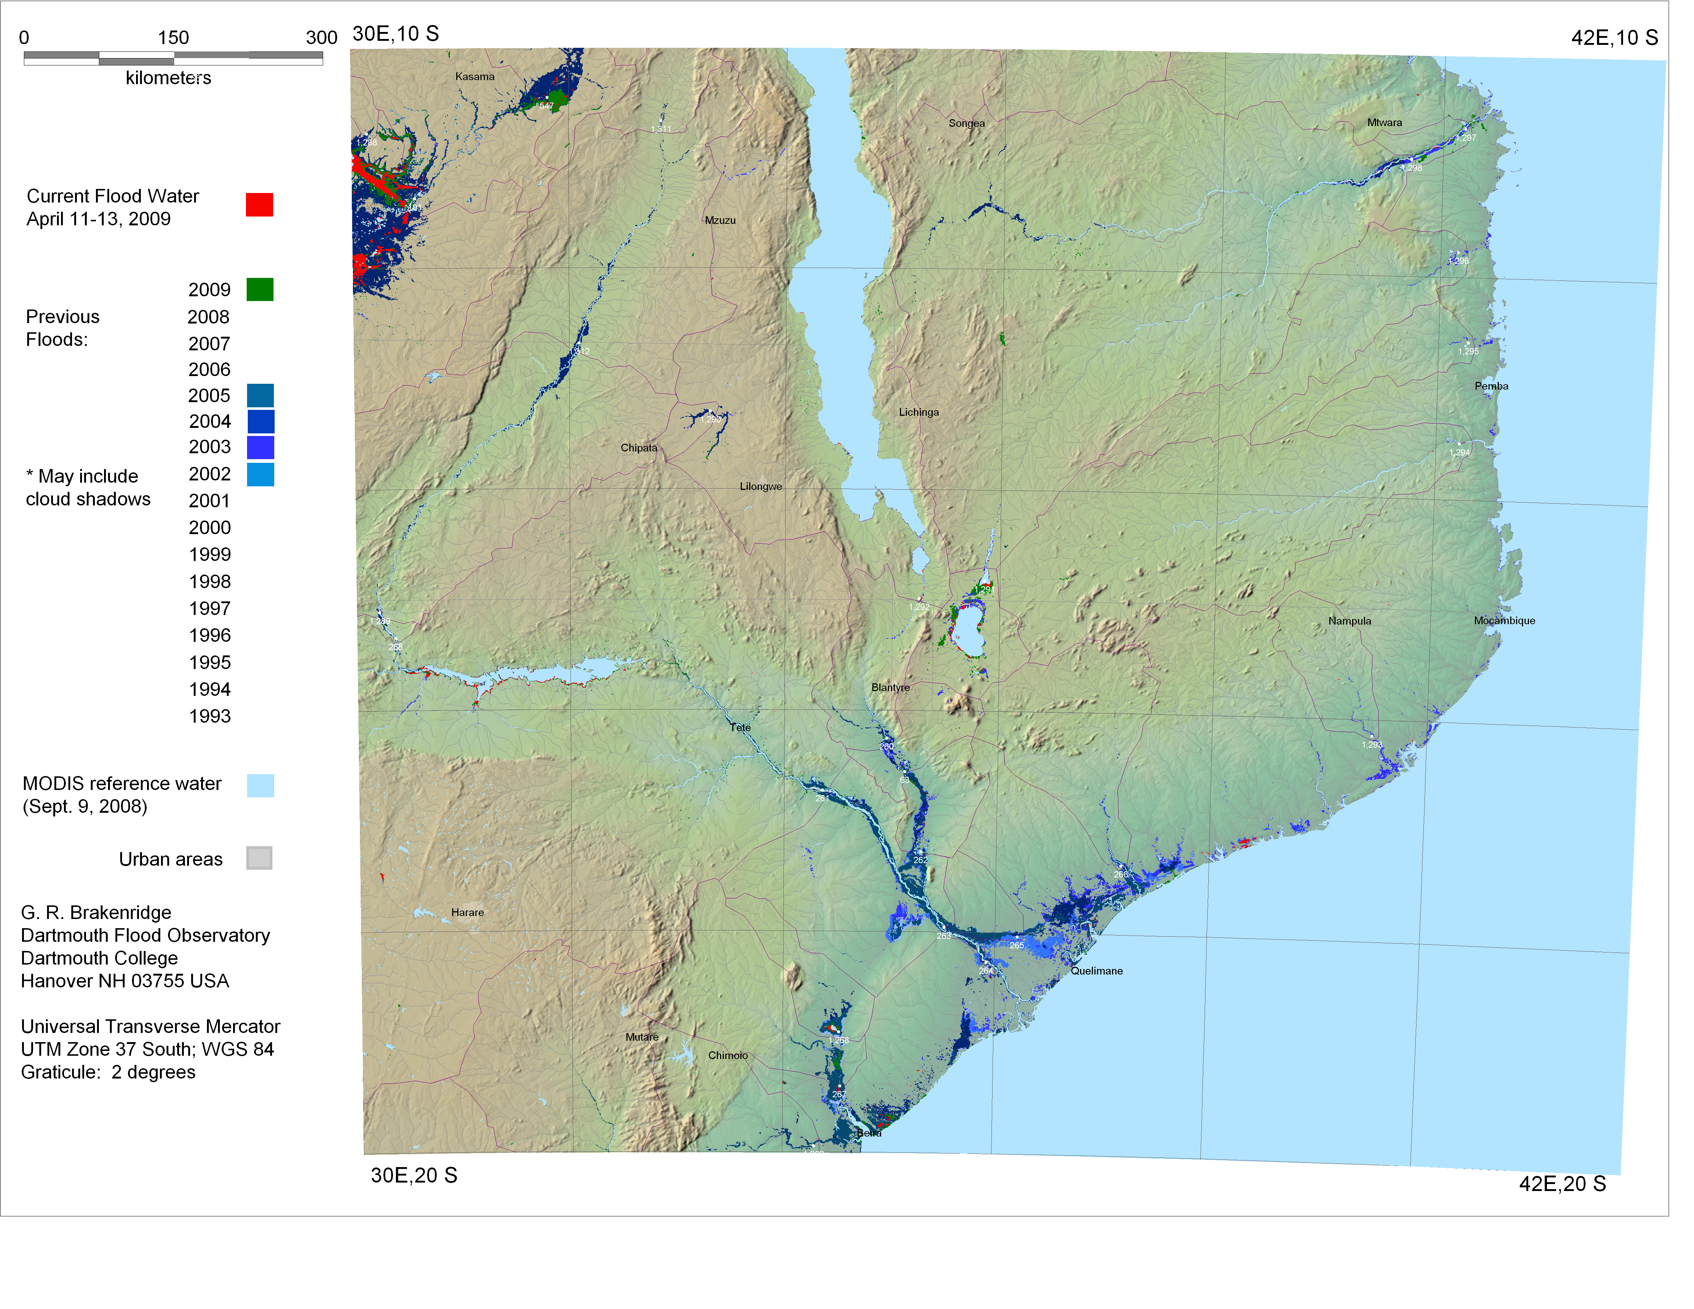Click the Dartmouth Flood Observatory text

point(145,935)
